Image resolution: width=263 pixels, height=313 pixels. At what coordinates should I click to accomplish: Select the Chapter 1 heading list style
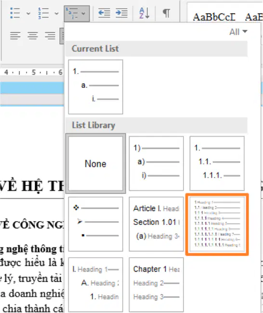tap(156, 285)
